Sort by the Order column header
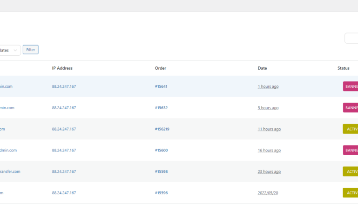This screenshot has height=210, width=358. tap(160, 68)
